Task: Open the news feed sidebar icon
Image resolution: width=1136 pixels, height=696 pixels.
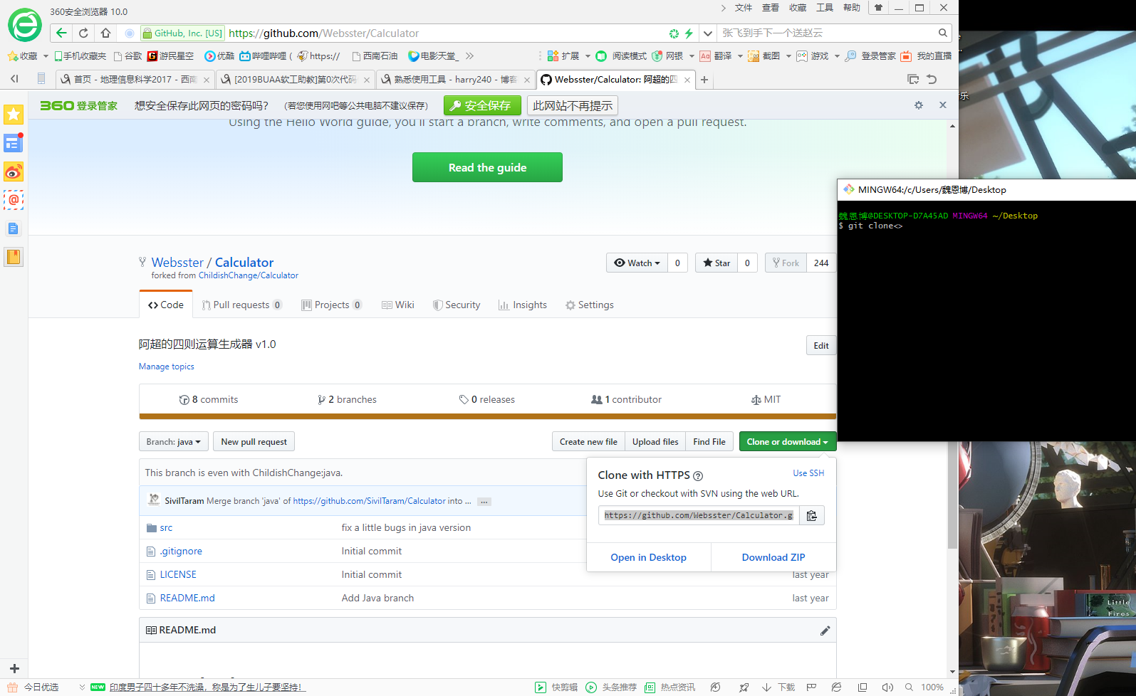Action: click(x=14, y=143)
